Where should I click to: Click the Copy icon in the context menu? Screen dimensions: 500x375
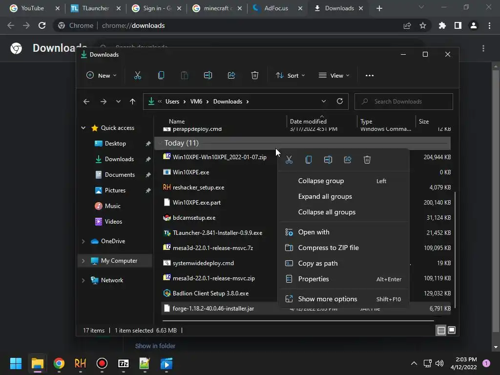click(309, 160)
